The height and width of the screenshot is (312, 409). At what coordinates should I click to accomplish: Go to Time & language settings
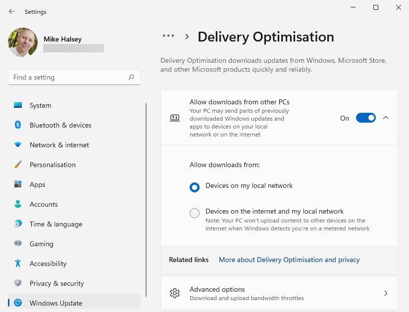pyautogui.click(x=55, y=224)
